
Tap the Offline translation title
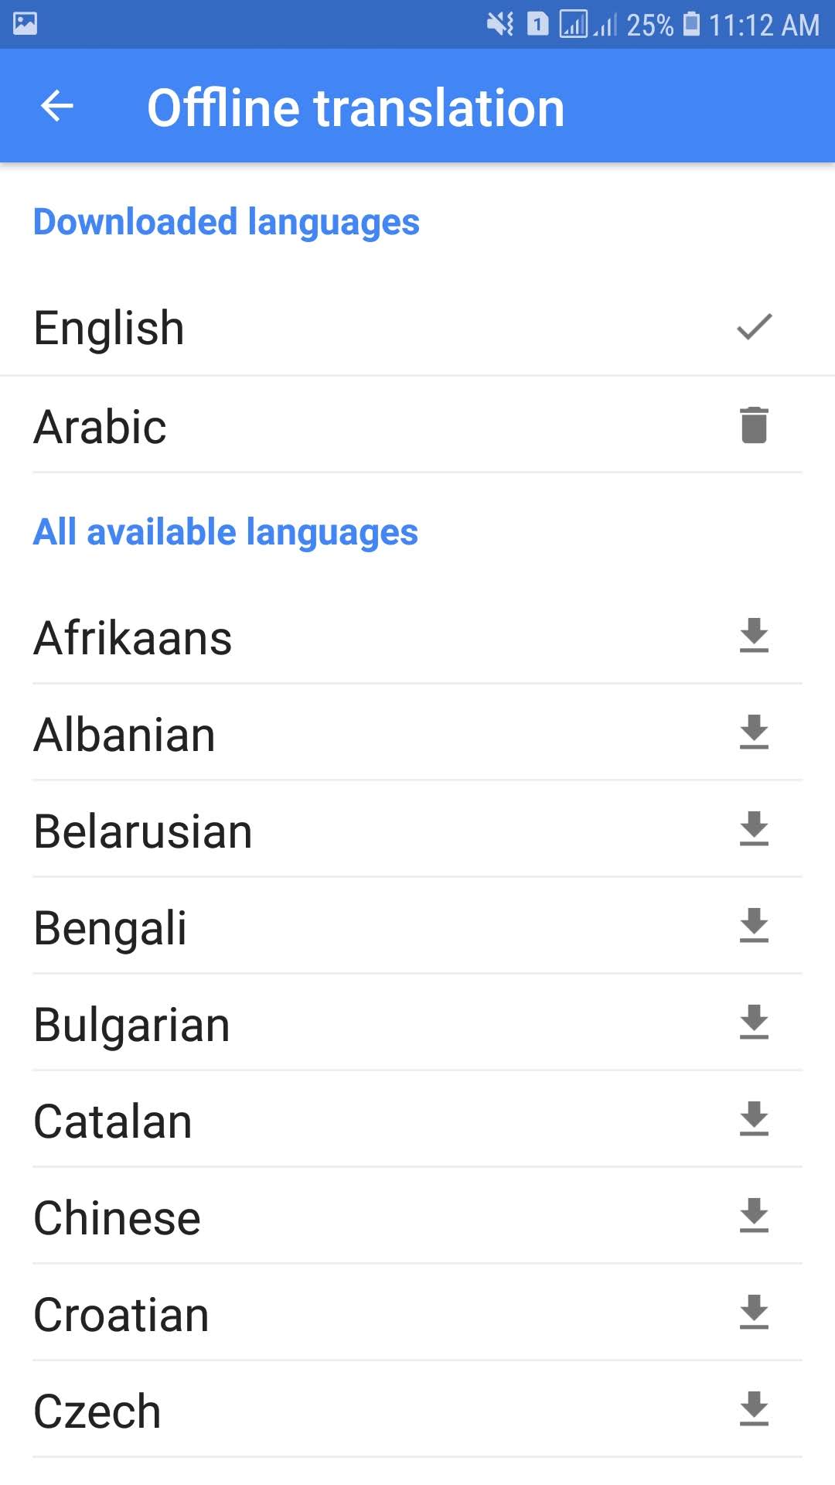tap(356, 108)
